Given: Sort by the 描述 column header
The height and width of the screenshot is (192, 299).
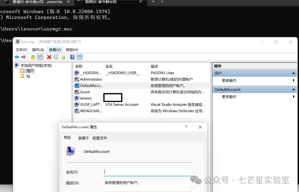Looking at the screenshot, I should tap(179, 66).
